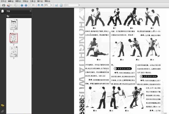
Task: Expand the 84% zoom level dropdown
Action: [x=51, y=5]
